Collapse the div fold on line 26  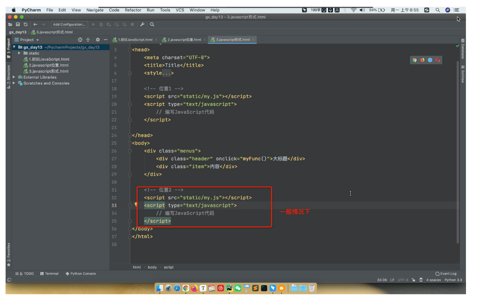130,151
